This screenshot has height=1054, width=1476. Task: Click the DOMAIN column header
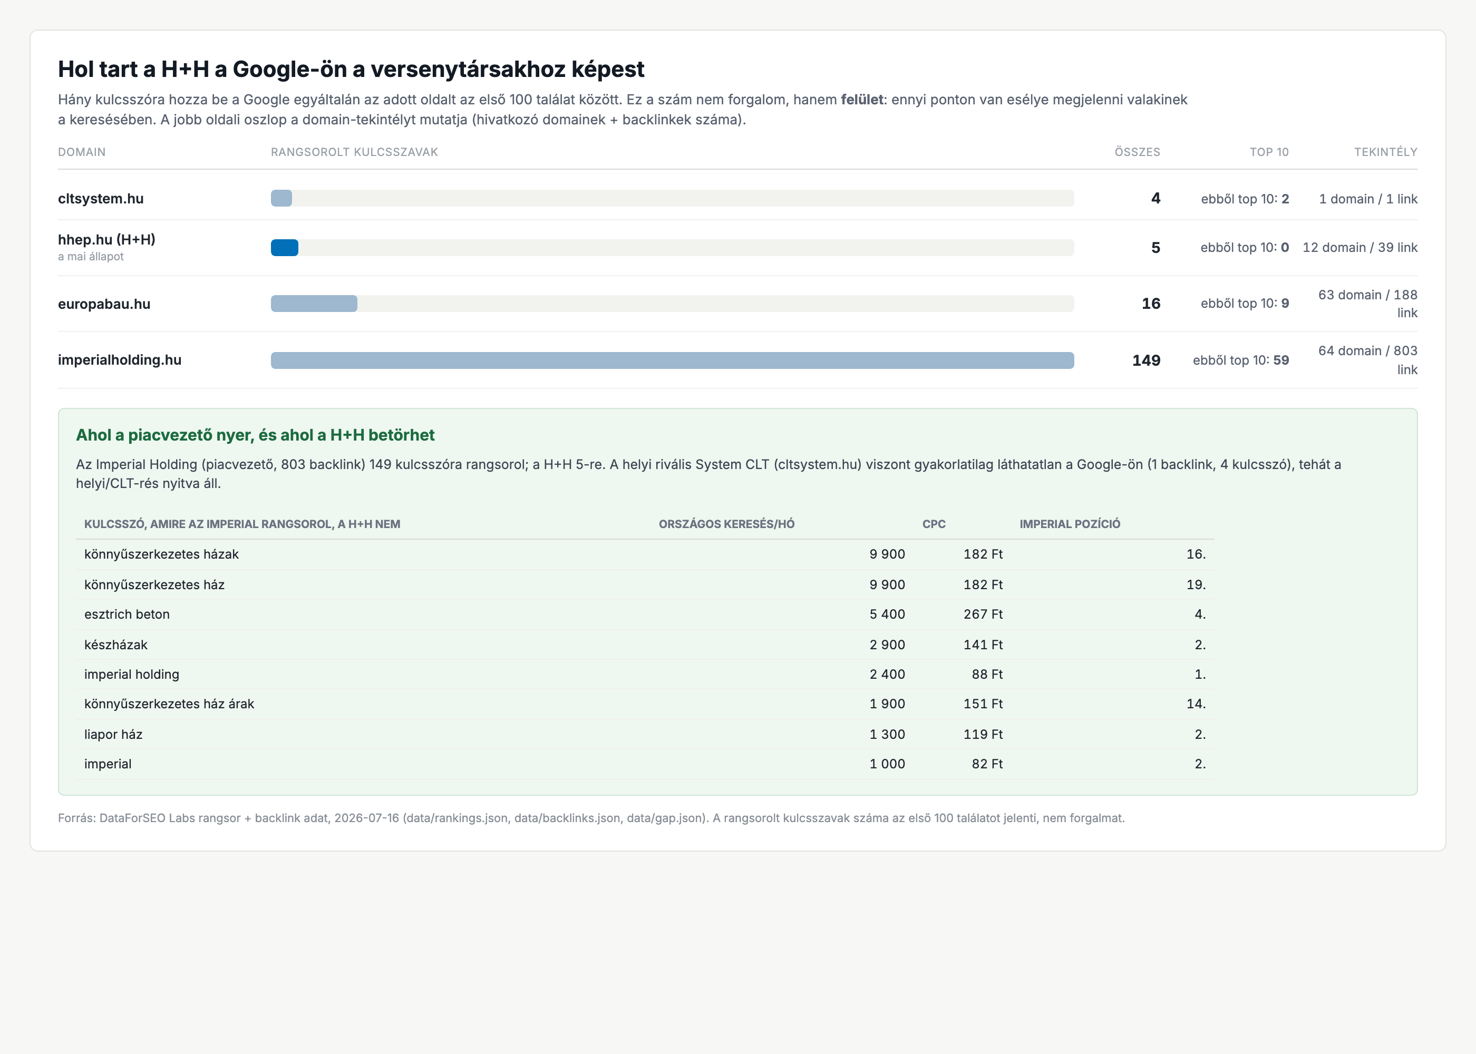[82, 152]
